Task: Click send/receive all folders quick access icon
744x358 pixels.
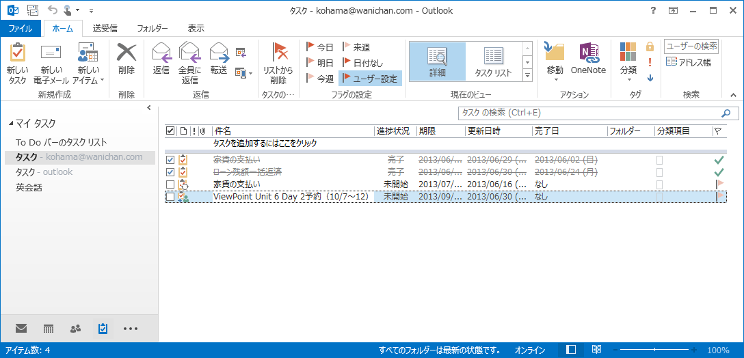Action: tap(33, 10)
